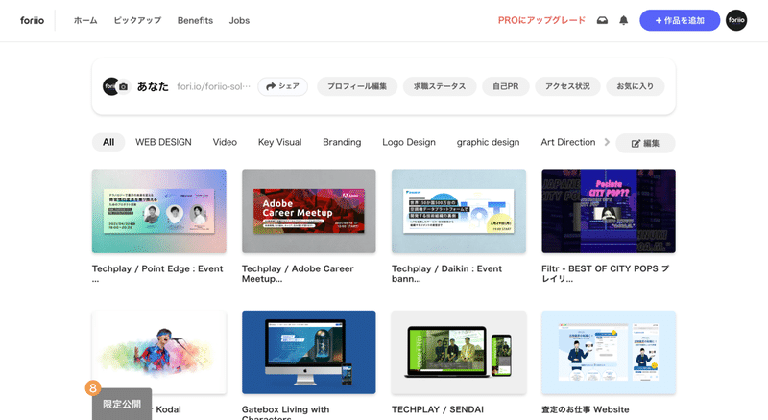
Task: Open the notifications bell
Action: [623, 20]
